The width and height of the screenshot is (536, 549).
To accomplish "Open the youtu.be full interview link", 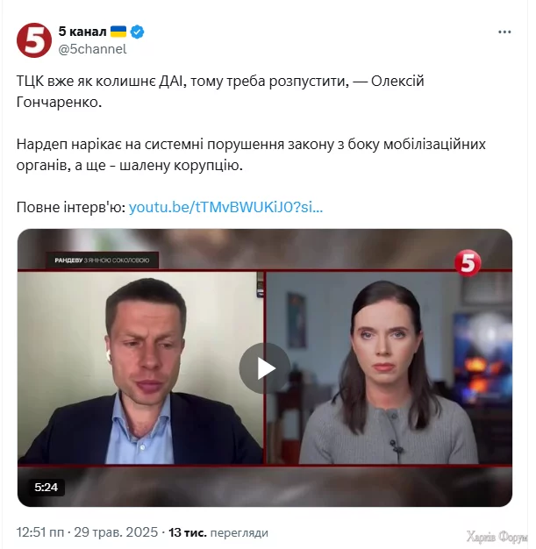I will click(226, 207).
